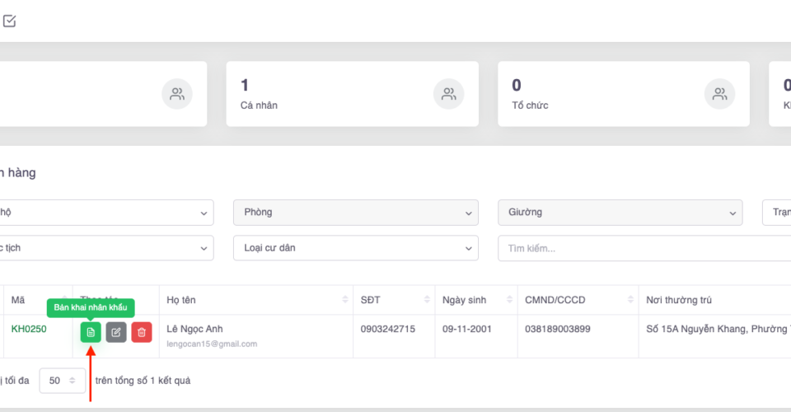
Task: Open the Phòng dropdown
Action: coord(356,213)
